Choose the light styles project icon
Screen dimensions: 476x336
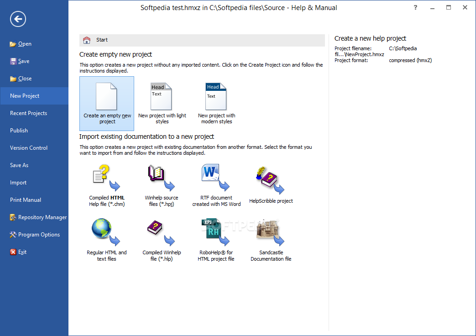tap(161, 96)
